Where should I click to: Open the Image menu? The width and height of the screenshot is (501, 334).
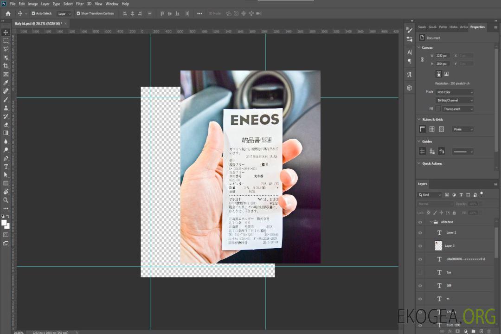(x=33, y=4)
